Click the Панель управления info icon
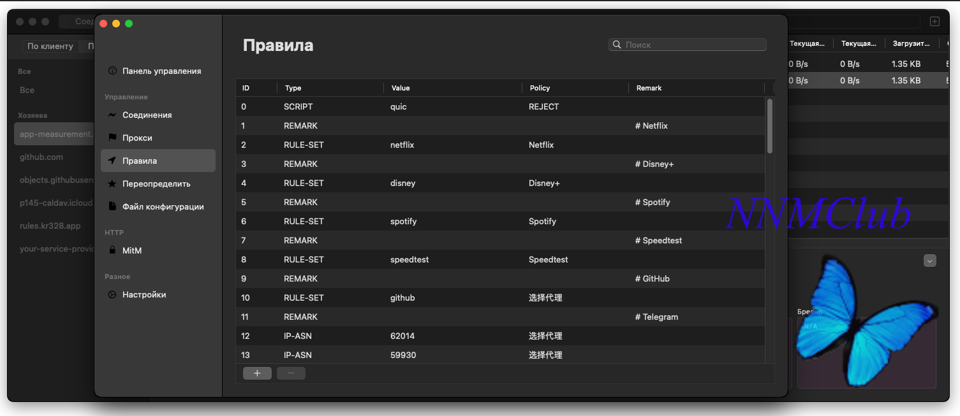 click(112, 71)
